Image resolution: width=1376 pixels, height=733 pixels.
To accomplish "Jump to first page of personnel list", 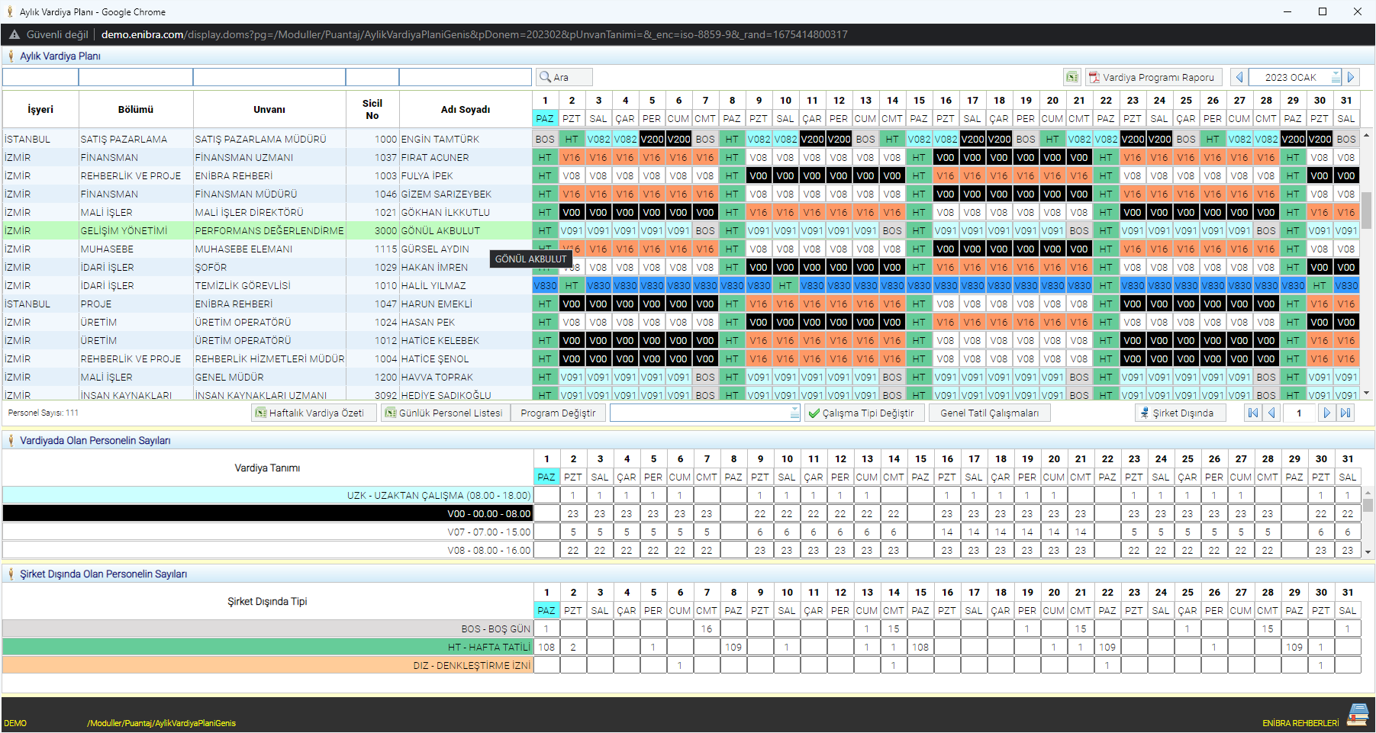I will click(1252, 413).
